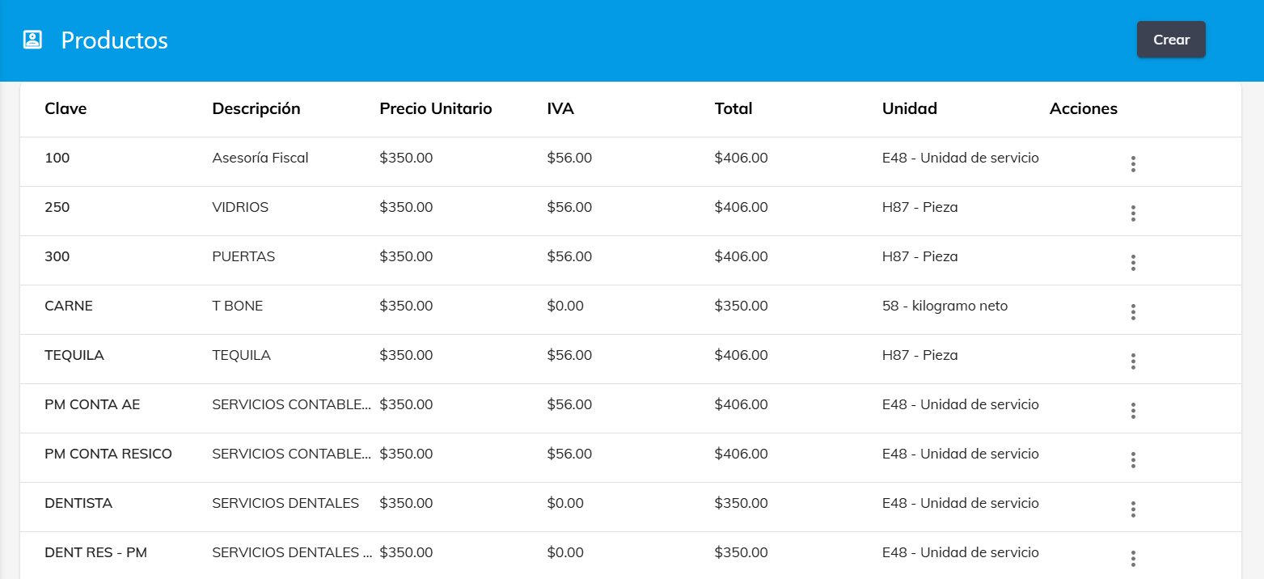
Task: Click the Precio Unitario column header
Action: [x=435, y=108]
